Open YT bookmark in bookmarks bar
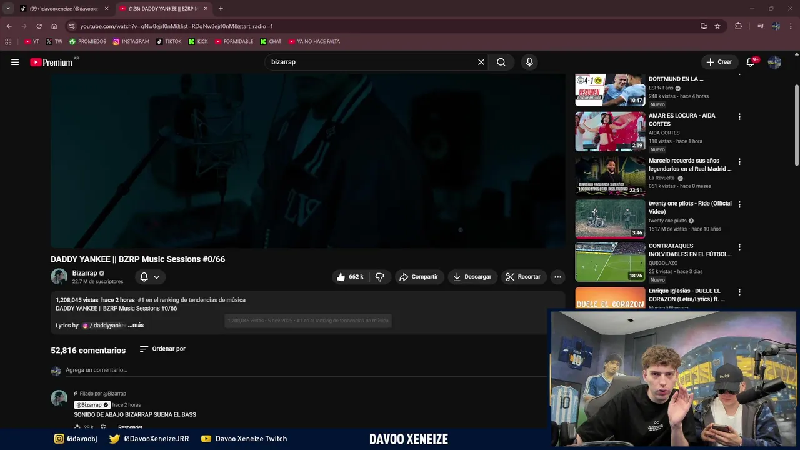The width and height of the screenshot is (800, 450). click(31, 42)
